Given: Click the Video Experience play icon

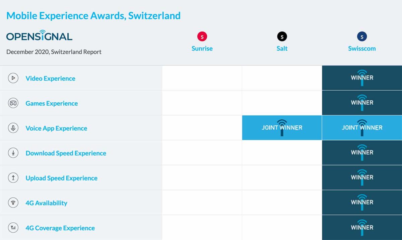Looking at the screenshot, I should [x=13, y=78].
